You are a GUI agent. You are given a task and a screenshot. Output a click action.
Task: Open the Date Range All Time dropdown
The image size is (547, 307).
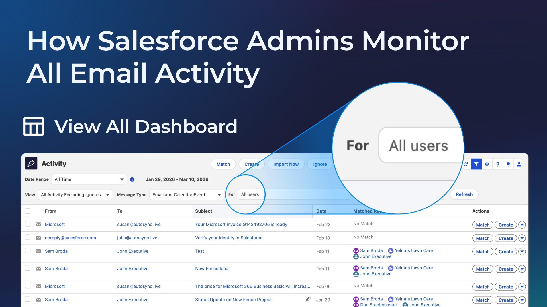89,179
